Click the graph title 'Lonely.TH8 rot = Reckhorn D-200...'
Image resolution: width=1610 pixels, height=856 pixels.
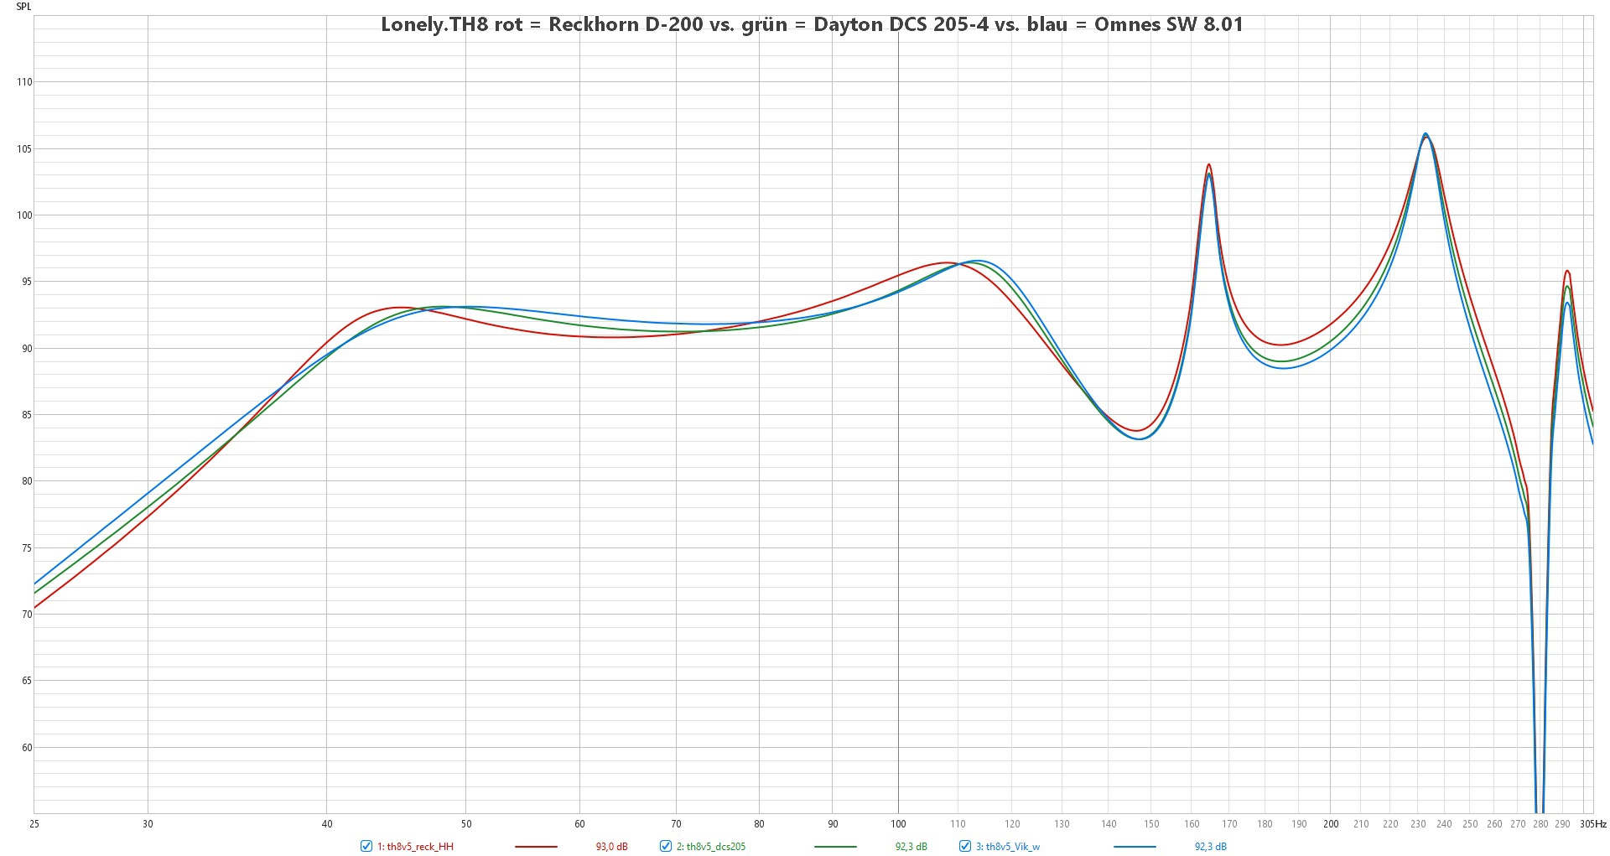click(812, 24)
